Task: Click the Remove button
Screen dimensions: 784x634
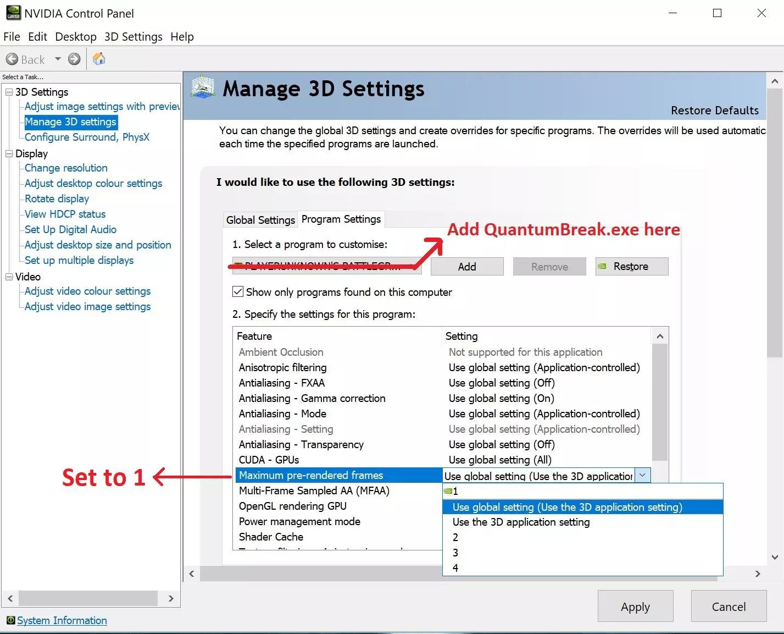Action: tap(549, 267)
